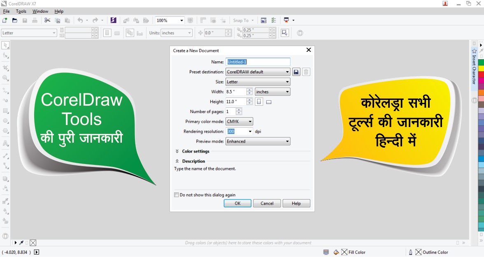Viewport: 484px width, 257px height.
Task: Open the 100% zoom level dropdown
Action: tap(181, 21)
